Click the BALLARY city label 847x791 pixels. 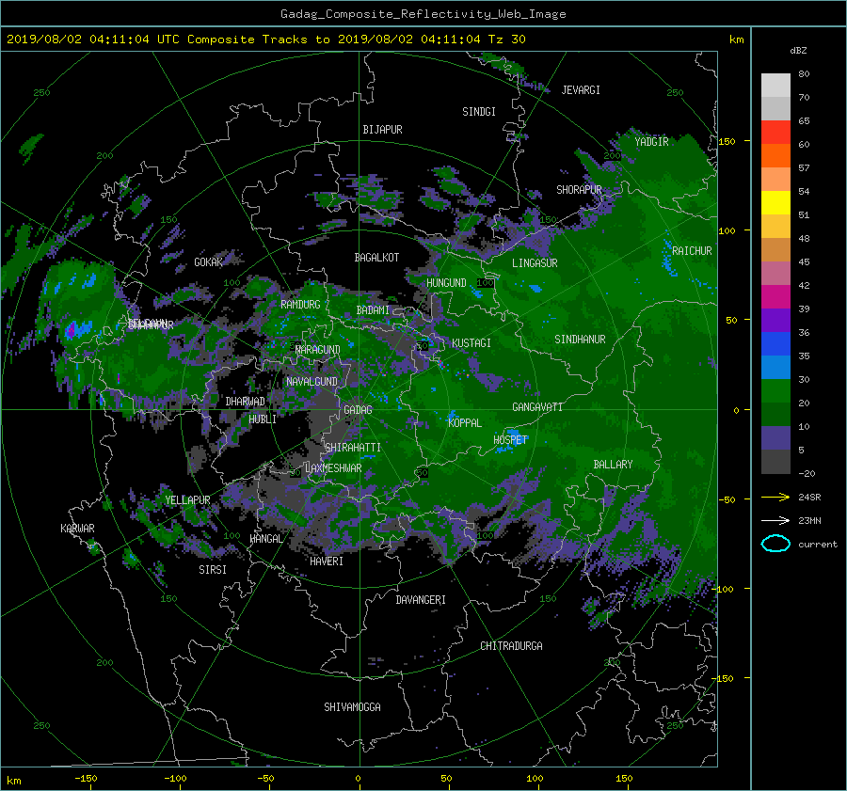[x=613, y=465]
